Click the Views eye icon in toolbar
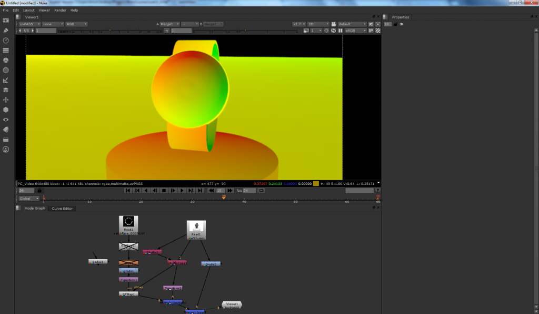Viewport: 539px width, 314px height. [x=6, y=120]
